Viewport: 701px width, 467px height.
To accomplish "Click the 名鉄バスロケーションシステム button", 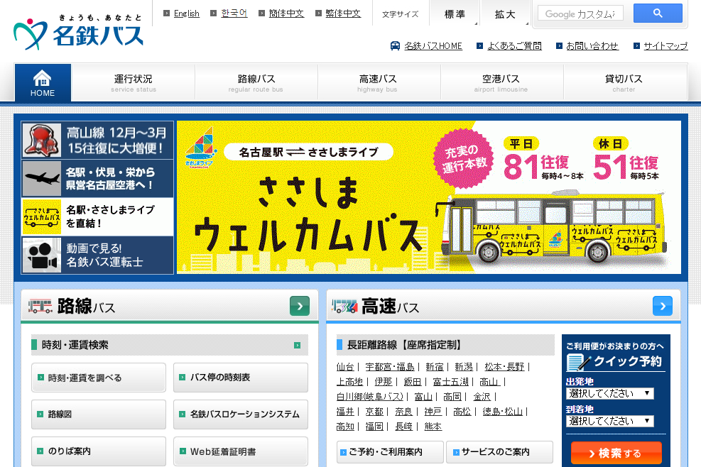I will point(241,414).
